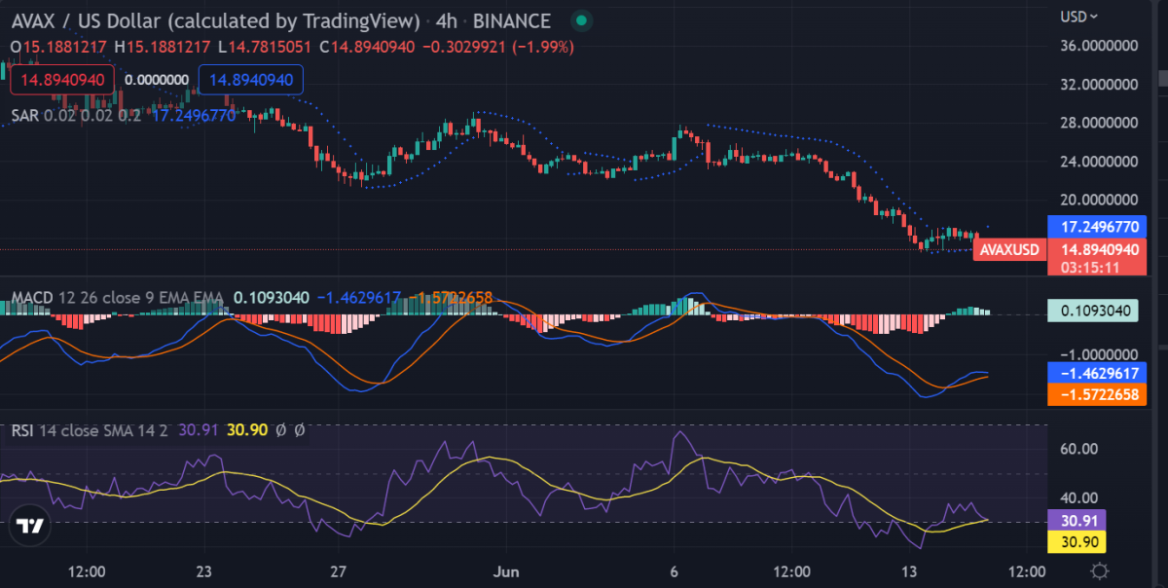
Task: Click the 23 date on time axis
Action: pyautogui.click(x=204, y=570)
